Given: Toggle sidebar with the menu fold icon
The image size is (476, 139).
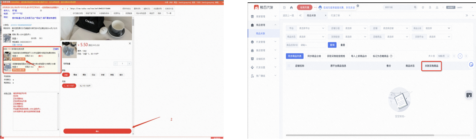Looking at the screenshot, I should pyautogui.click(x=285, y=7).
